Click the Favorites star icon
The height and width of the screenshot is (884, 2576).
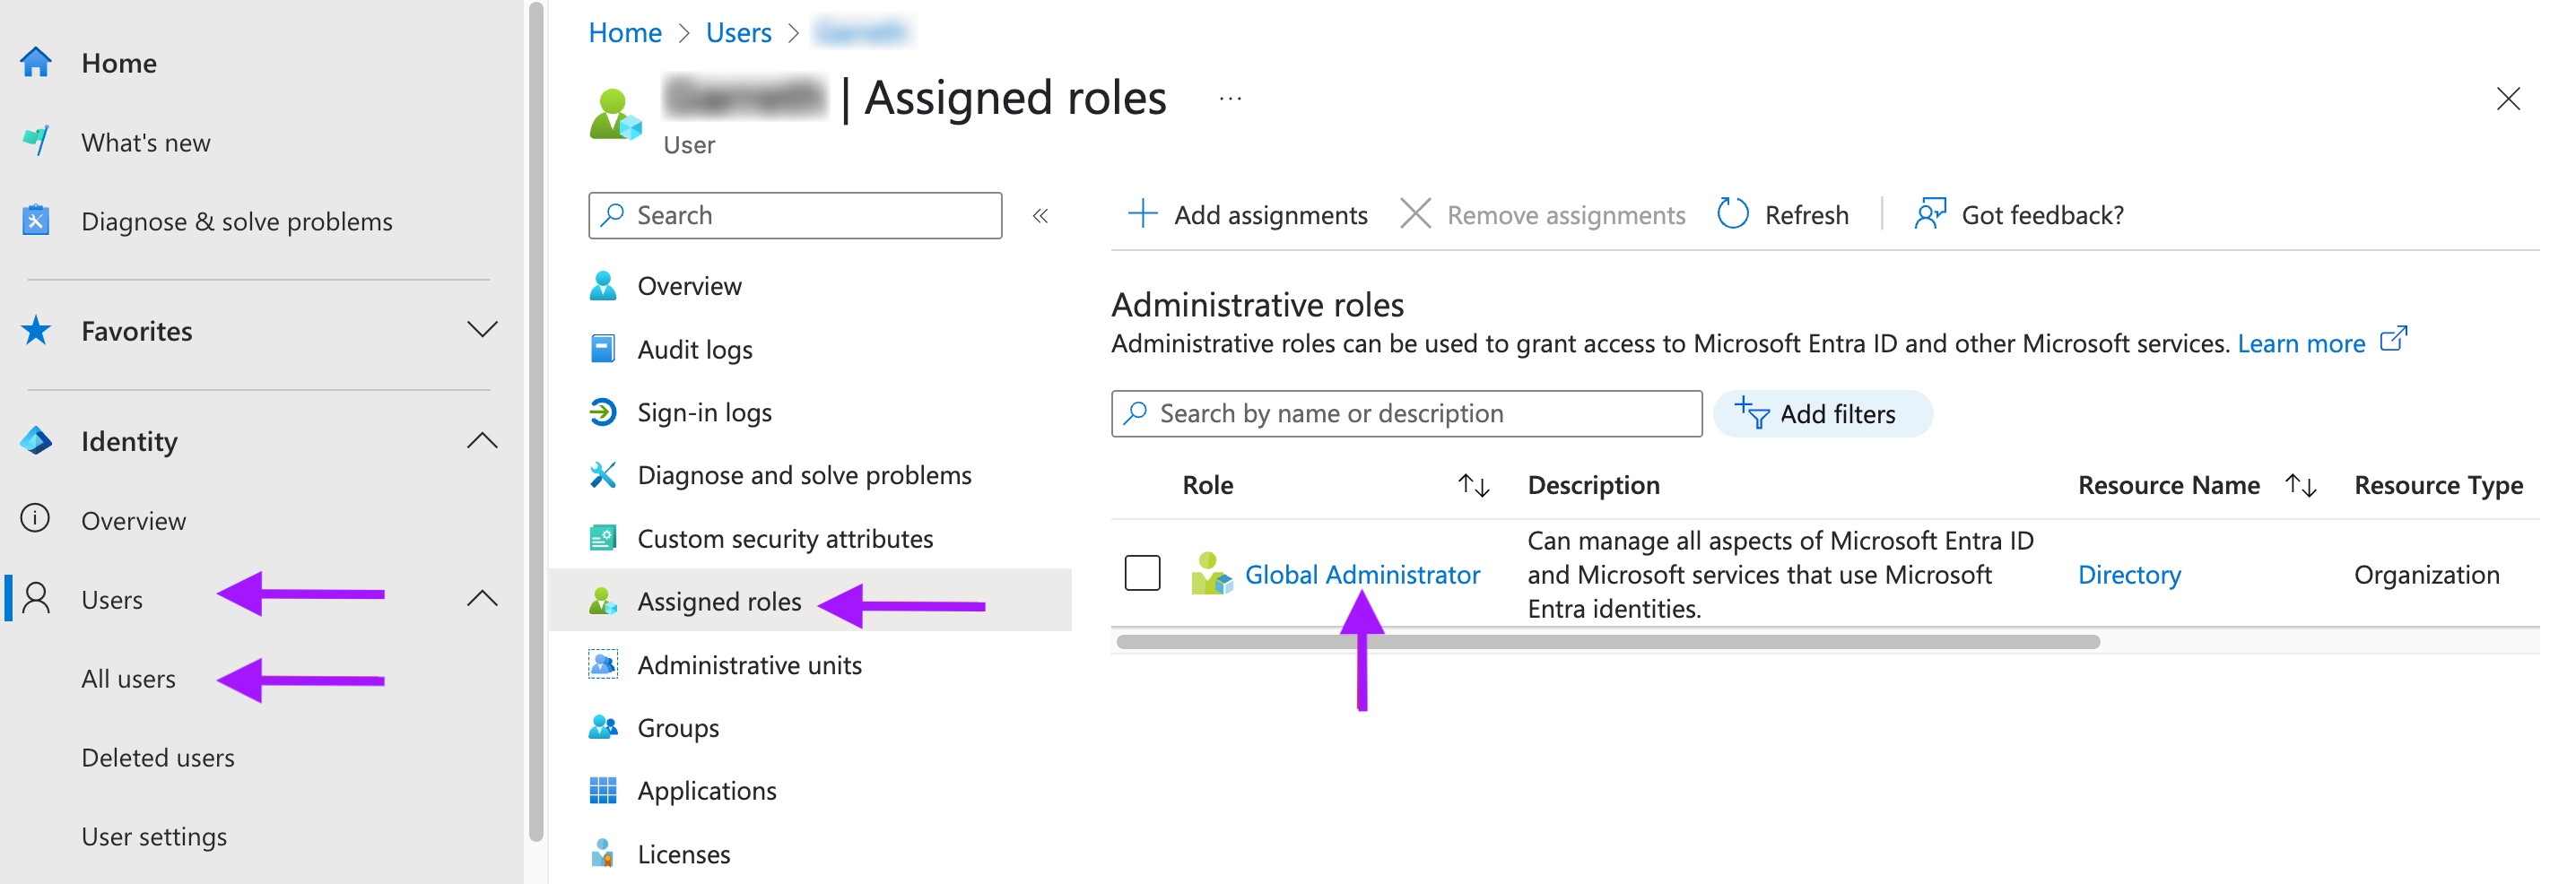point(36,330)
